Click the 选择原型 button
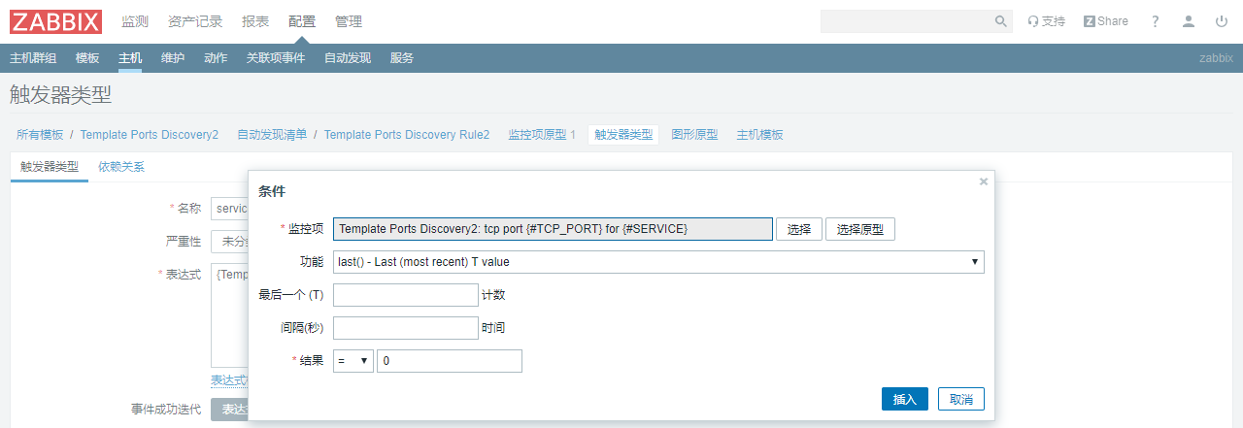 (x=860, y=229)
